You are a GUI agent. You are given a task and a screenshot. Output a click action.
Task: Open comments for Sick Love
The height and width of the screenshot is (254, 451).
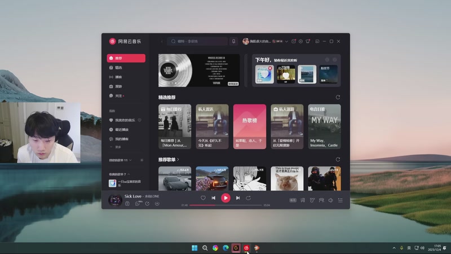138,204
